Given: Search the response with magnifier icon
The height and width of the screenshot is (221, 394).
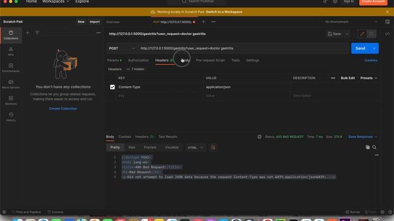Looking at the screenshot, I should (374, 147).
